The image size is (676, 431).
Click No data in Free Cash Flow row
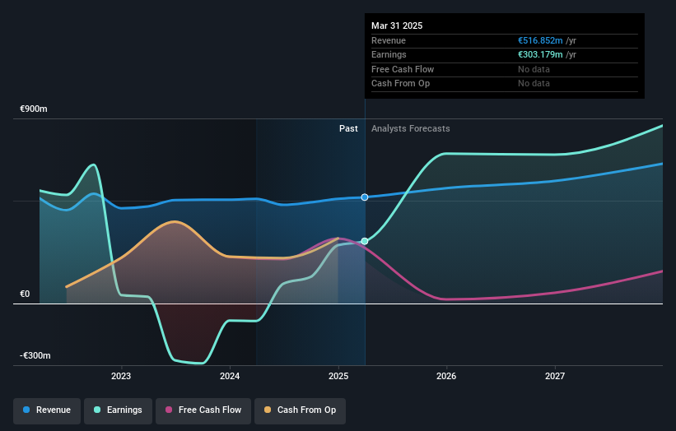pyautogui.click(x=534, y=69)
